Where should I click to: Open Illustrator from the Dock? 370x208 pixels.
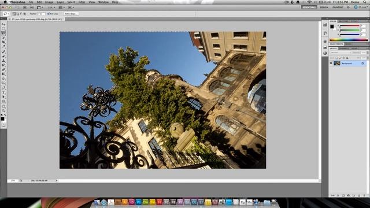[x=125, y=202]
